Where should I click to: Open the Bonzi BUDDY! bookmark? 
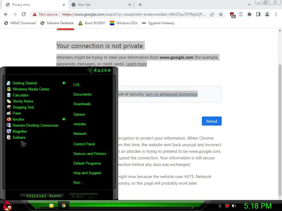[92, 23]
